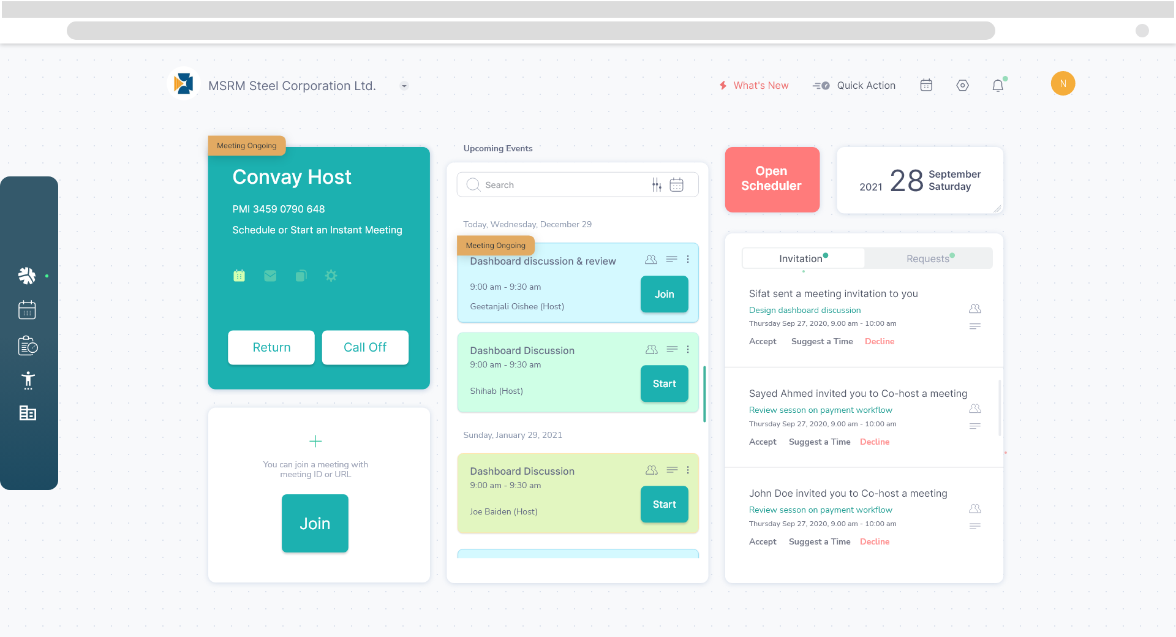This screenshot has height=637, width=1176.
Task: Switch to the Requests tab
Action: (x=928, y=258)
